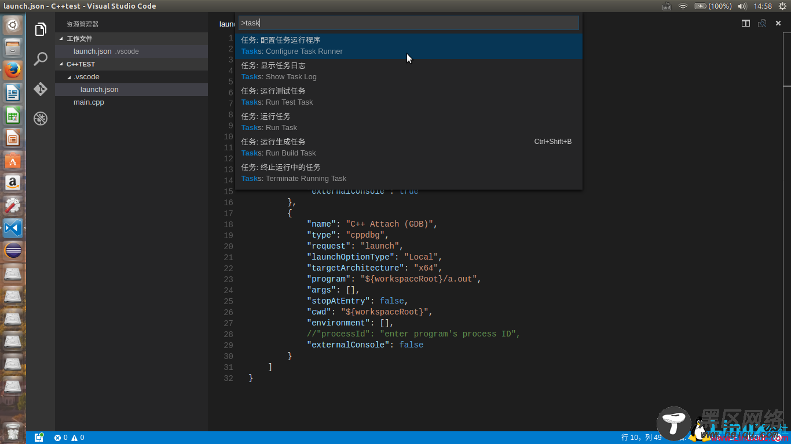Click the Visual Studio Code launcher icon
The image size is (791, 444).
pos(13,228)
